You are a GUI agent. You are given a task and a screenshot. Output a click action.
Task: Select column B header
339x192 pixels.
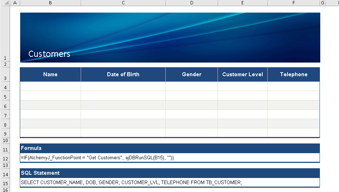point(50,3)
